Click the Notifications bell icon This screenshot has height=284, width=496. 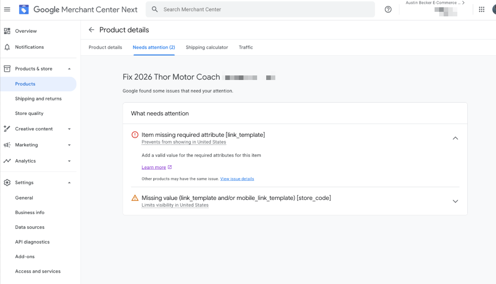[x=7, y=47]
